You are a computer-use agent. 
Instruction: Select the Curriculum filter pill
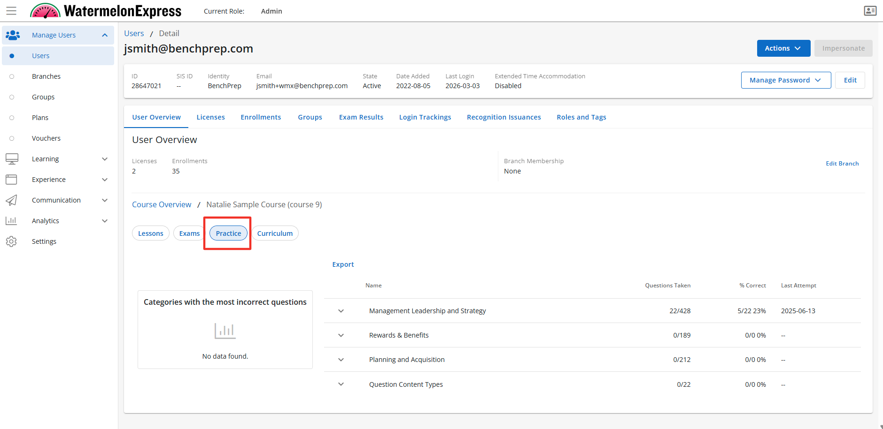[275, 233]
